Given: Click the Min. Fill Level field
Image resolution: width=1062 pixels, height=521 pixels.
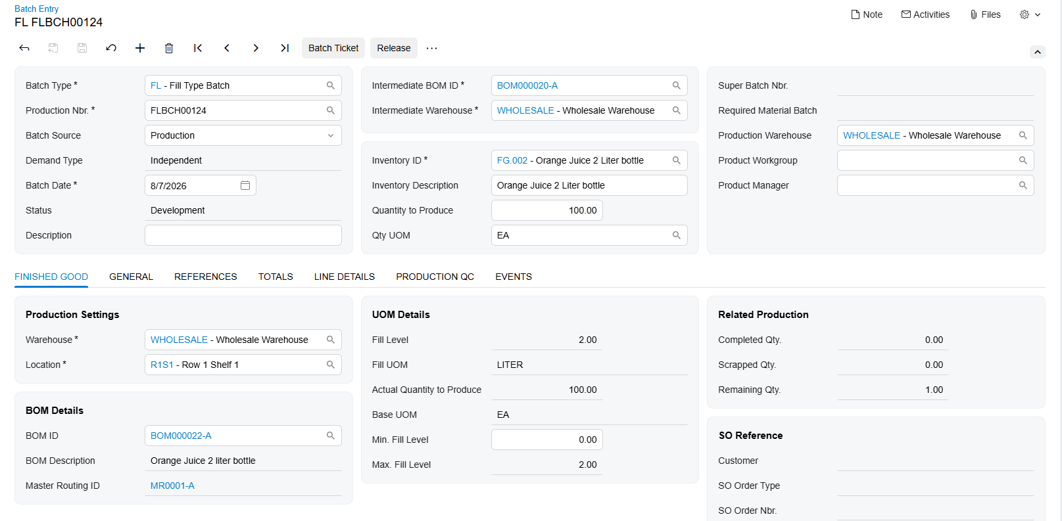Looking at the screenshot, I should pyautogui.click(x=547, y=440).
